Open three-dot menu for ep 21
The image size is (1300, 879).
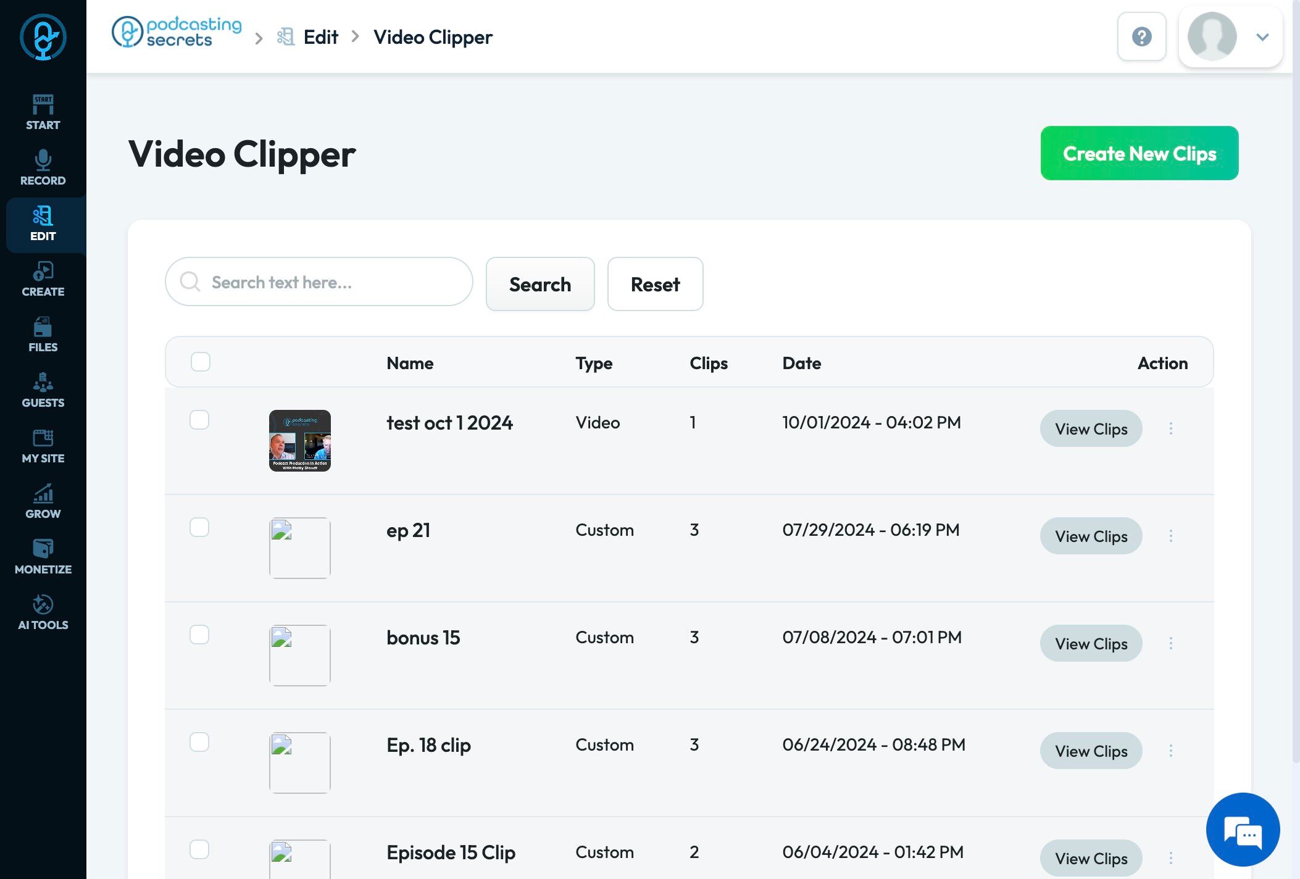[x=1170, y=536]
